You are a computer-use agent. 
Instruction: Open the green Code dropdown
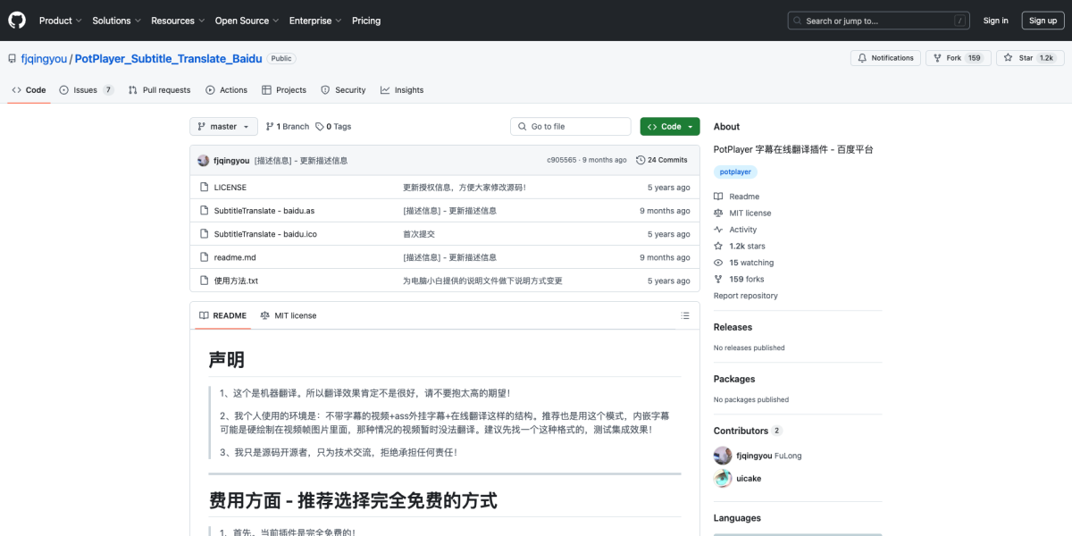[669, 127]
